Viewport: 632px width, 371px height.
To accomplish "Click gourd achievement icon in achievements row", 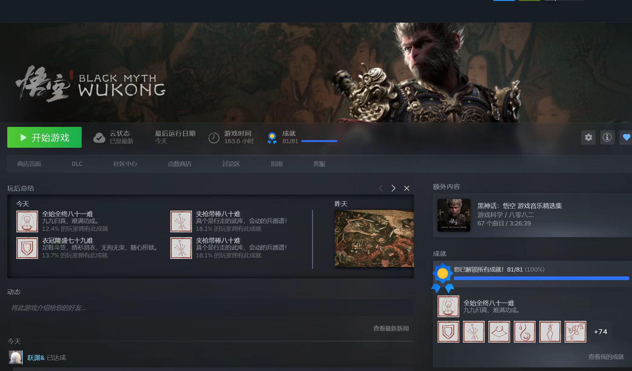I will 525,332.
